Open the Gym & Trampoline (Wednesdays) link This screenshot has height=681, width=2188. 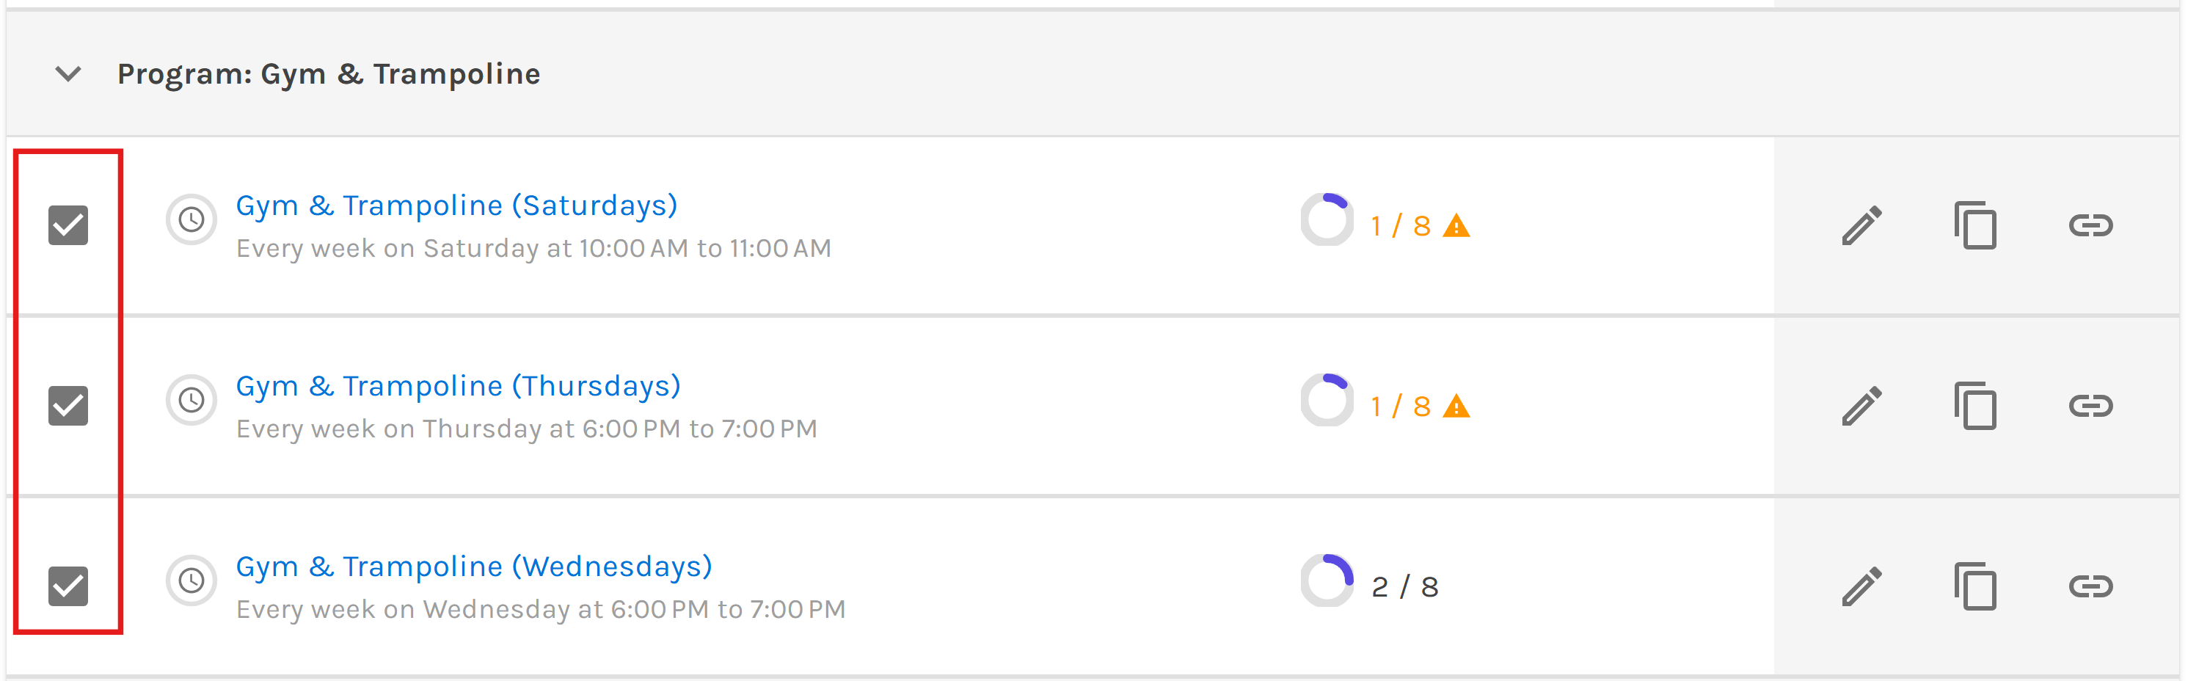pyautogui.click(x=473, y=567)
